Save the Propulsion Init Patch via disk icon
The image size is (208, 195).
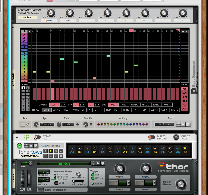click(188, 125)
